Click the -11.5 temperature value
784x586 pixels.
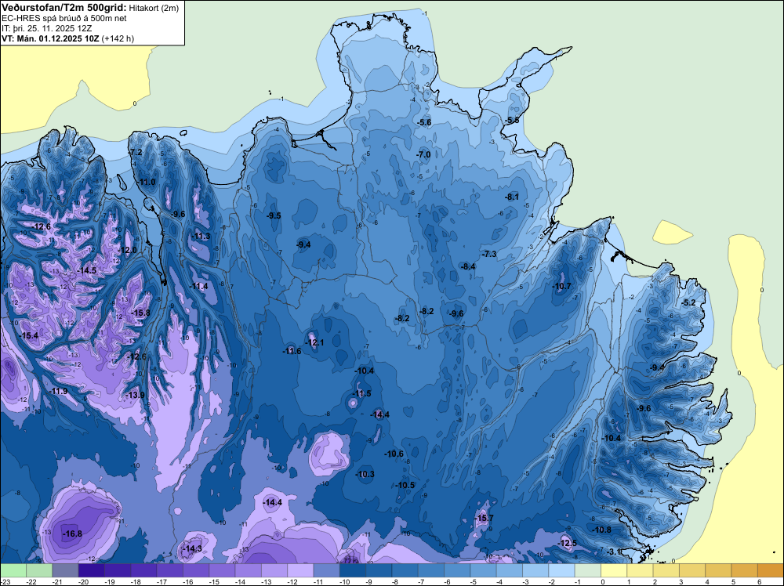tap(361, 393)
